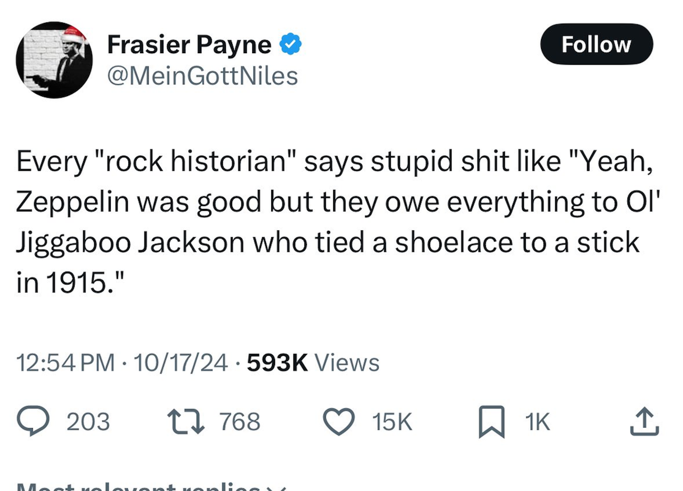Click the 768 reposts count
The height and width of the screenshot is (491, 683).
coord(240,422)
